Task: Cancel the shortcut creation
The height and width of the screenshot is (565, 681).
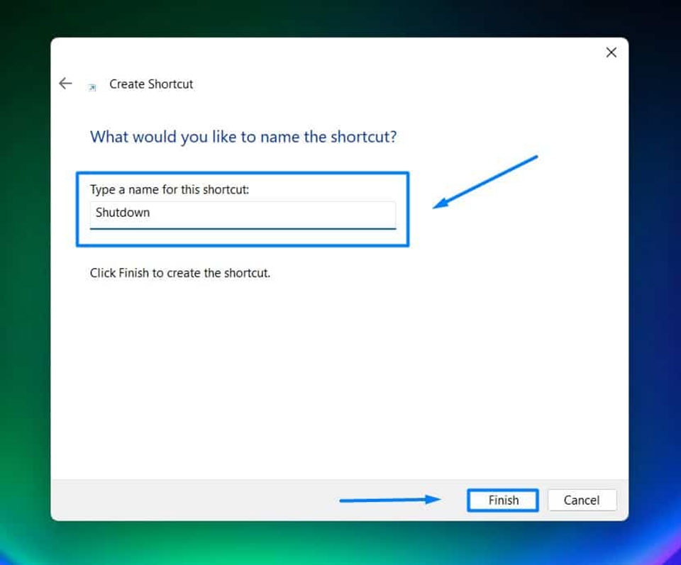Action: [x=582, y=500]
